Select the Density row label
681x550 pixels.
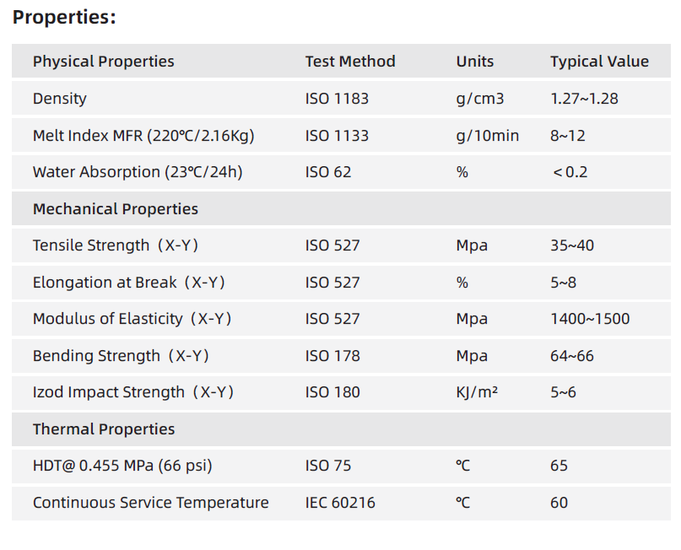point(59,99)
